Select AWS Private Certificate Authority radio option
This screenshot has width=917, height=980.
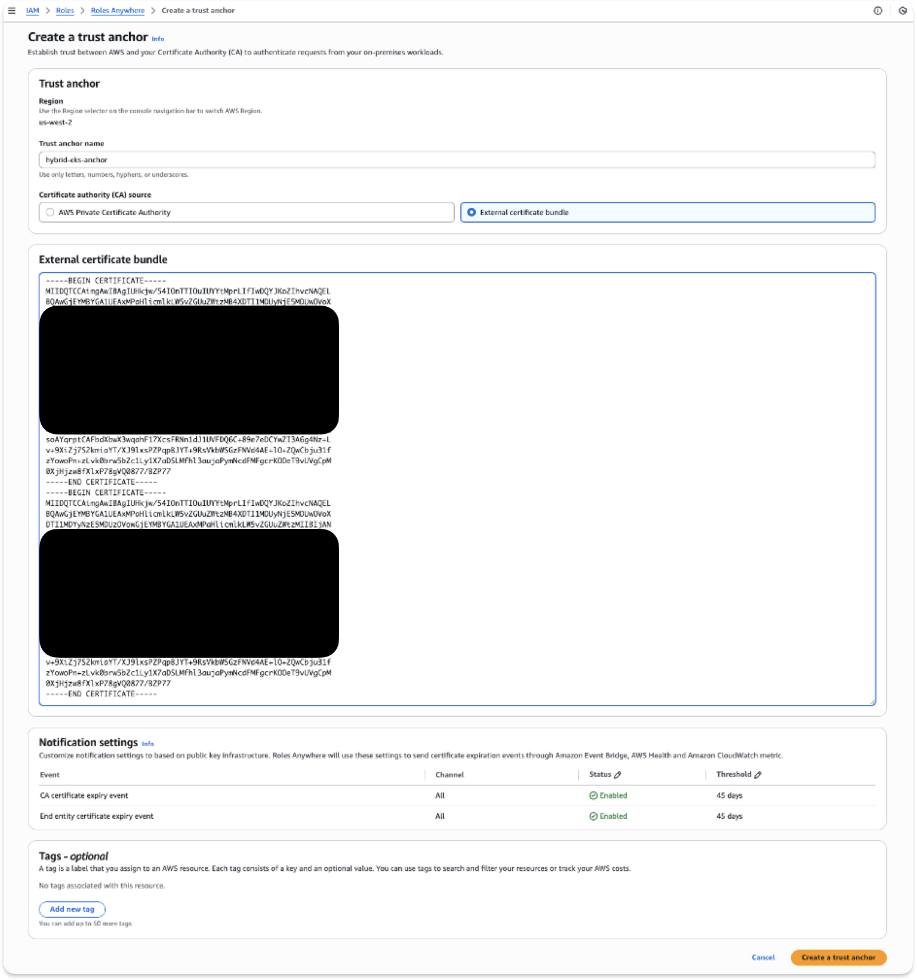[x=51, y=212]
